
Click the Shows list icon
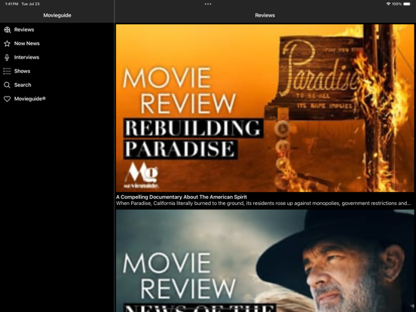point(8,71)
